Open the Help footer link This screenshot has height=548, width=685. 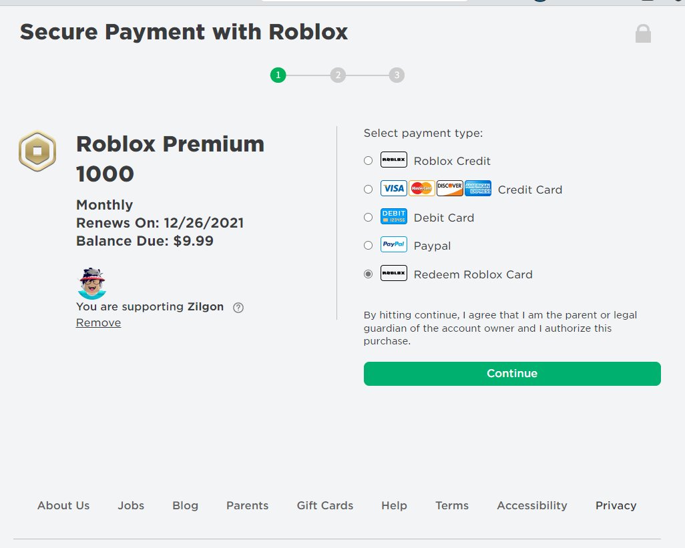coord(394,505)
